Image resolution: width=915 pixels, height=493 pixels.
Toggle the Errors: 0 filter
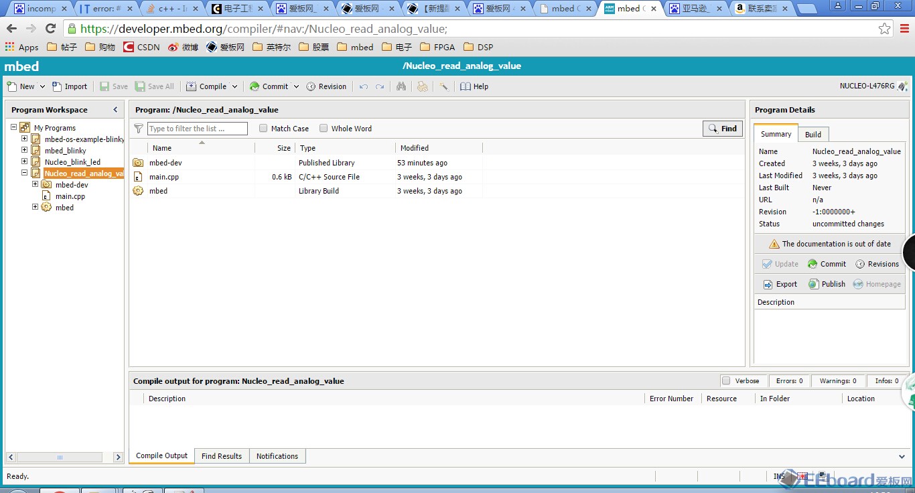pos(789,380)
